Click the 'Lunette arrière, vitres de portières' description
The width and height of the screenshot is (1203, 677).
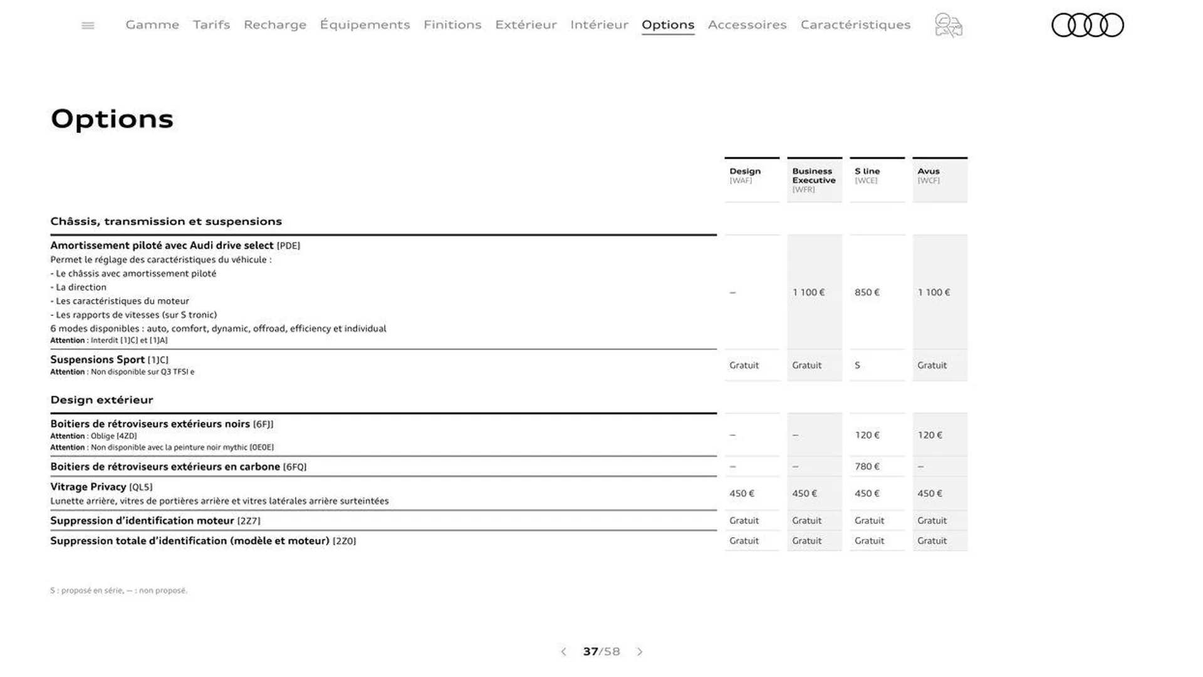point(219,501)
